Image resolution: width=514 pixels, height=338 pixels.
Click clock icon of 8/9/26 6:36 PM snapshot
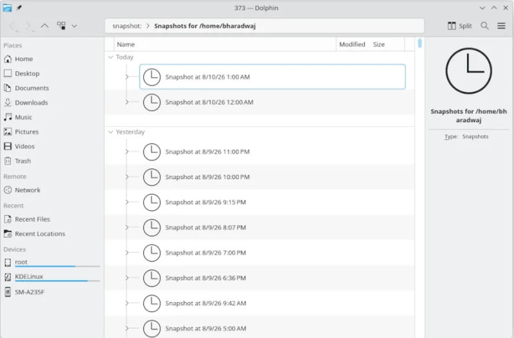click(152, 278)
